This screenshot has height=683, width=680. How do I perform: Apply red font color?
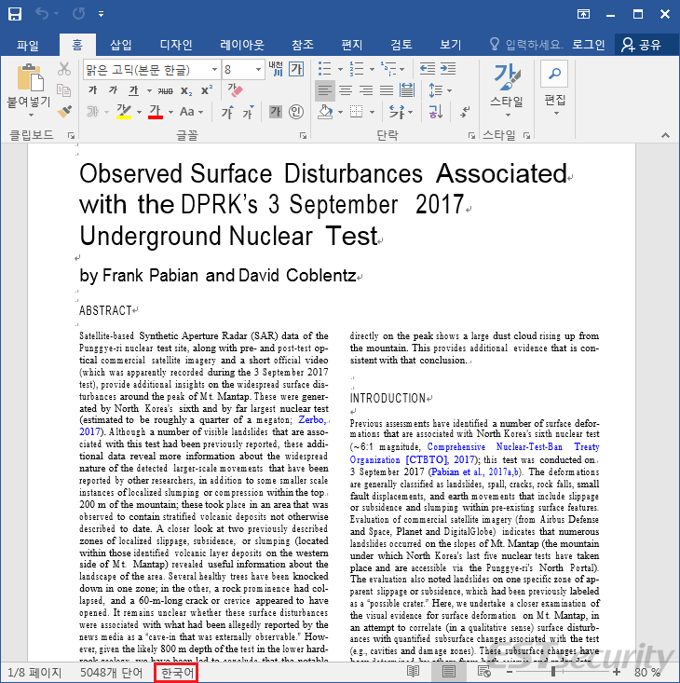pos(156,112)
